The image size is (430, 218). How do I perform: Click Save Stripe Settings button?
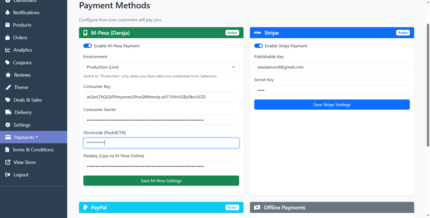(332, 105)
